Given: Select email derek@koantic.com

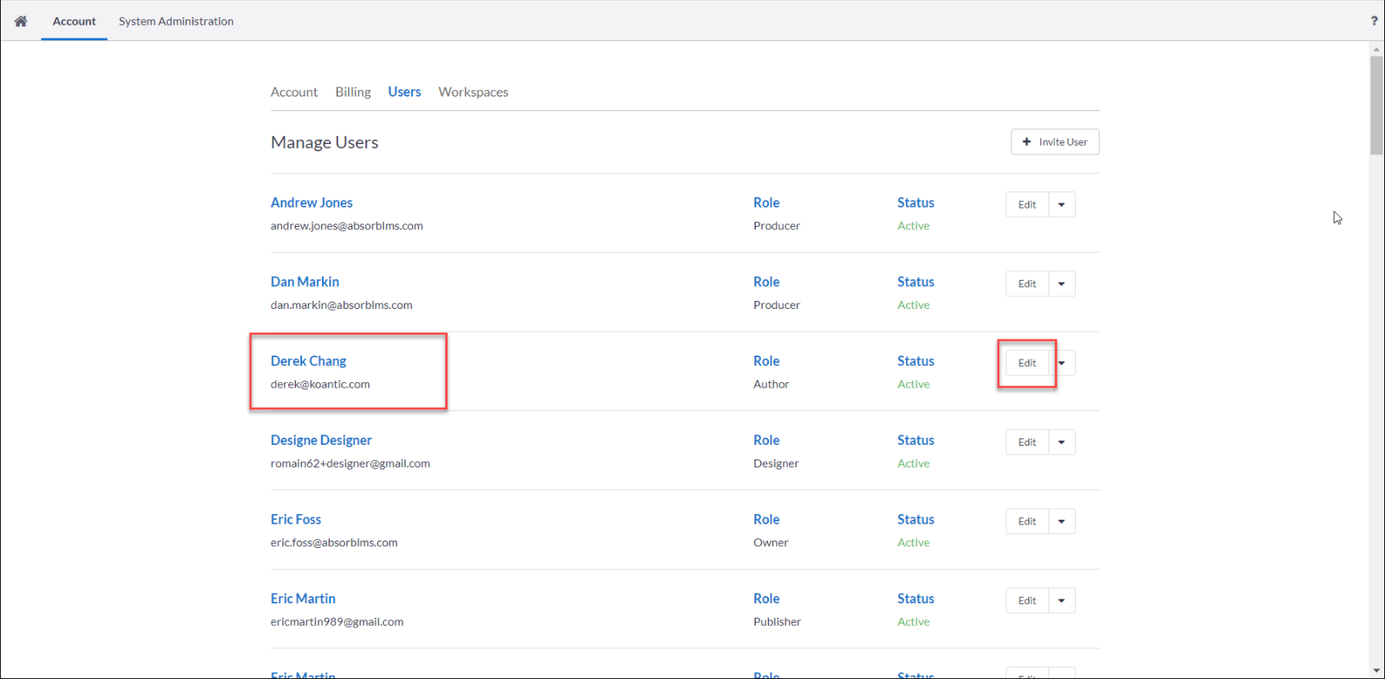Looking at the screenshot, I should 320,385.
